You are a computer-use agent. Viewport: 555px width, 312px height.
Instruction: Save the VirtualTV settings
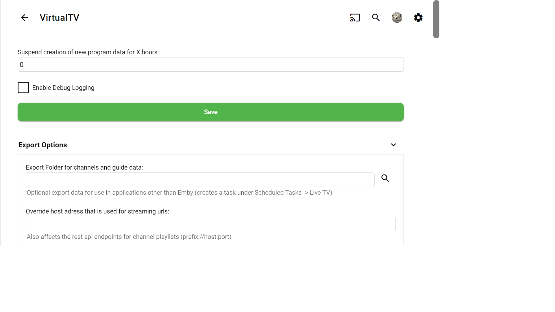[x=210, y=112]
